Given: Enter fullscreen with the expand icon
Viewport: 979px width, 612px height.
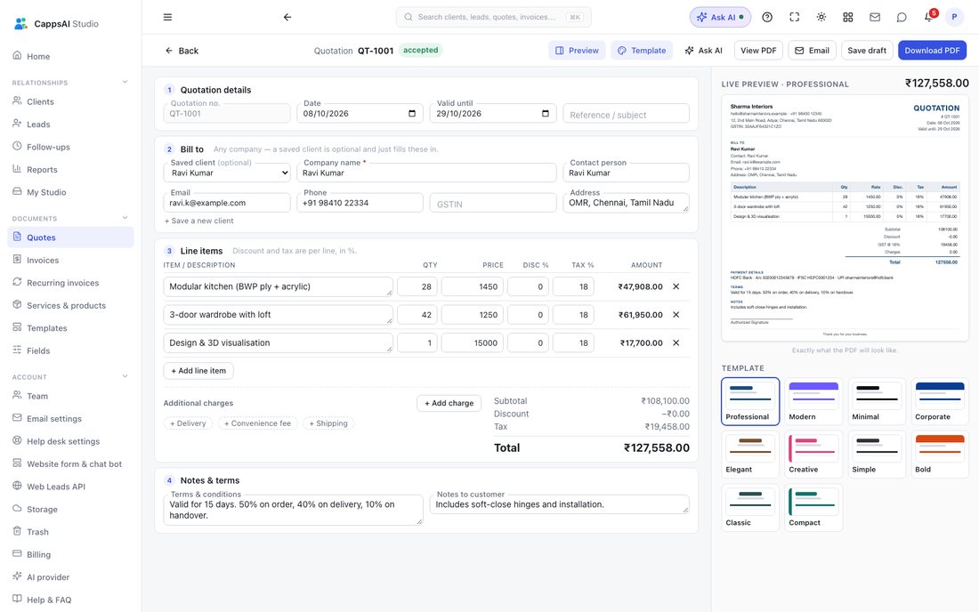Looking at the screenshot, I should tap(794, 18).
